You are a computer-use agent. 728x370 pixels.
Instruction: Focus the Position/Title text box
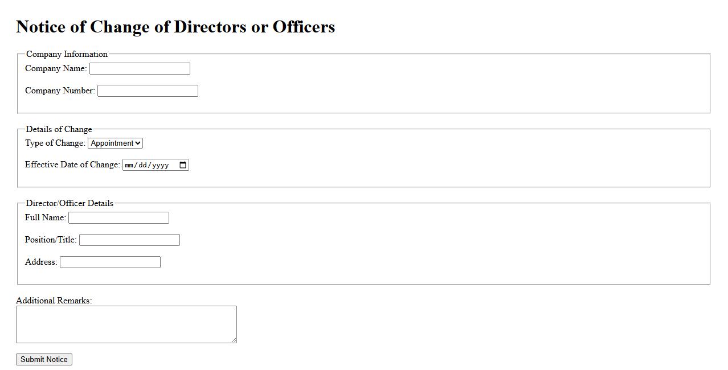[x=129, y=240]
